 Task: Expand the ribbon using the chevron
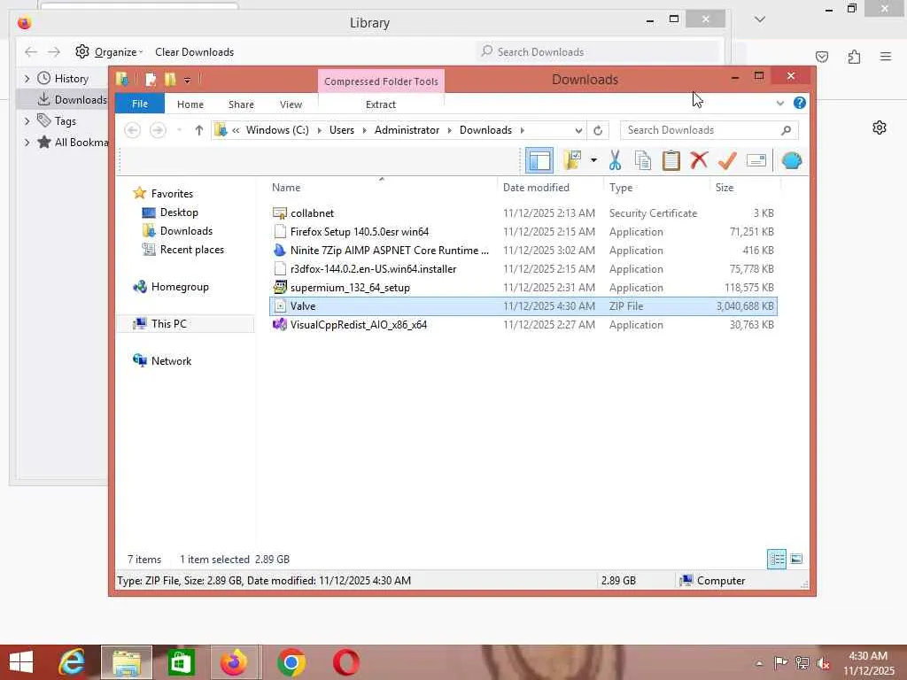pos(779,104)
